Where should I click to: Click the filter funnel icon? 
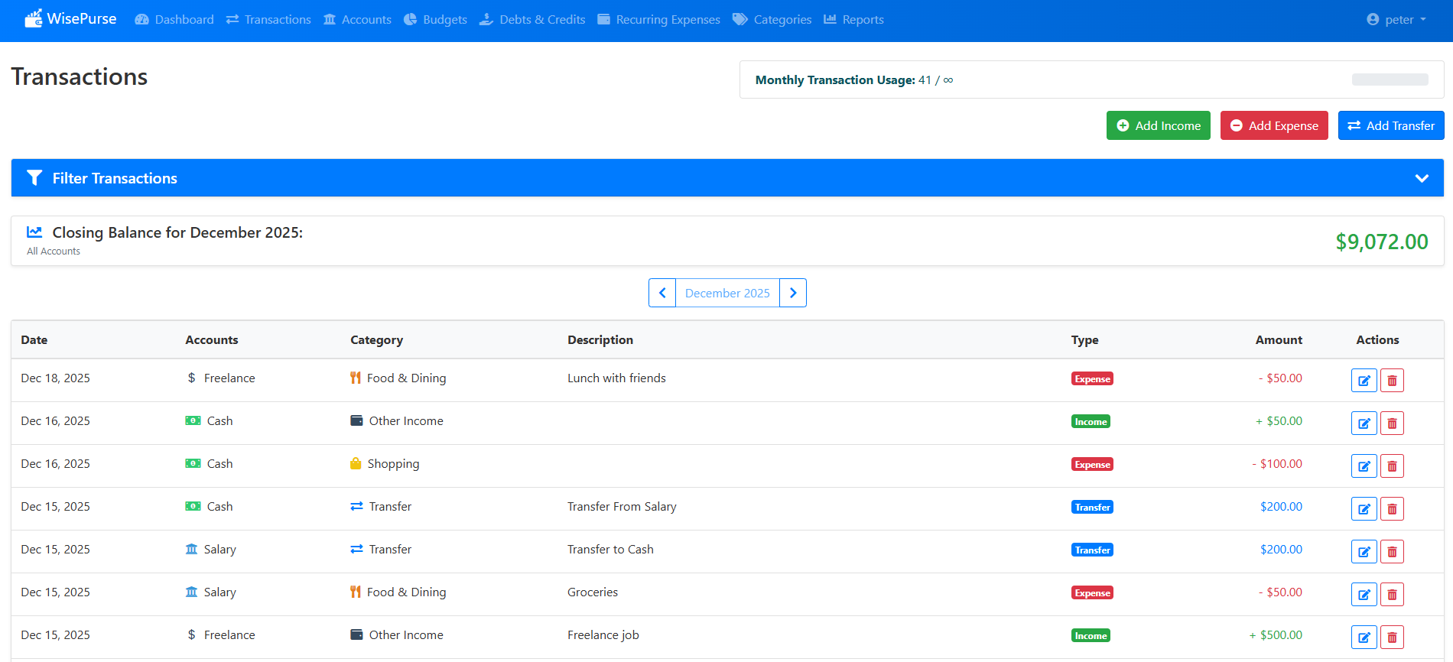click(x=34, y=178)
